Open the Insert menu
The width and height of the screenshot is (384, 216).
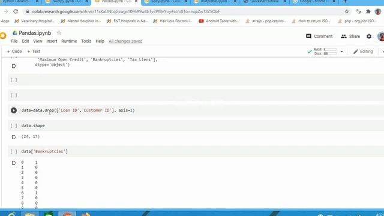(x=52, y=41)
